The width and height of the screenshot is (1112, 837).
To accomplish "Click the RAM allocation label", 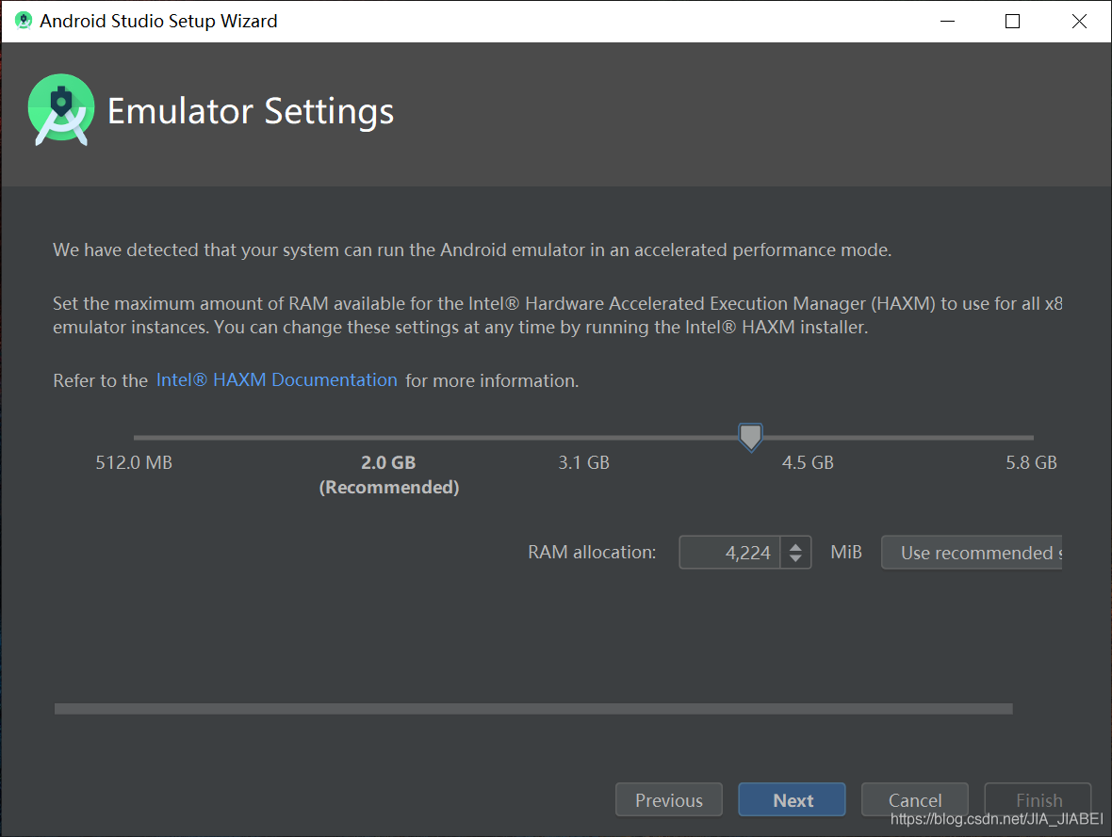I will pyautogui.click(x=592, y=552).
